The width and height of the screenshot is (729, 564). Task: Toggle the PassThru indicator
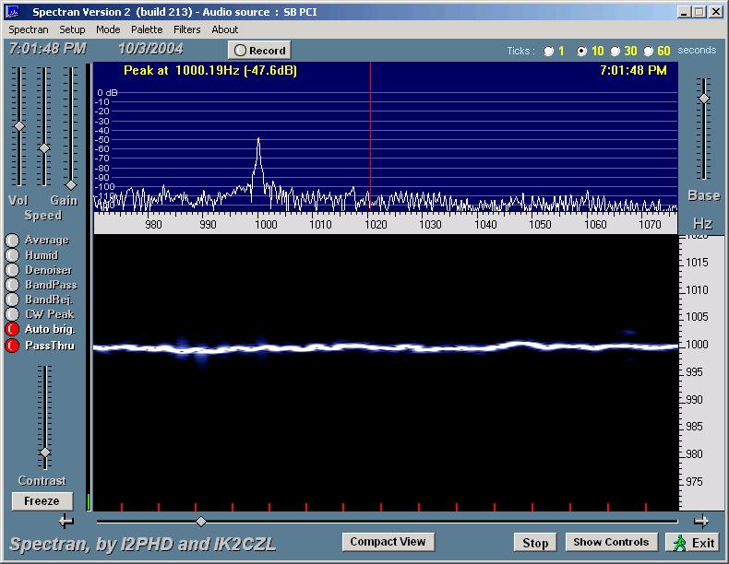[12, 346]
